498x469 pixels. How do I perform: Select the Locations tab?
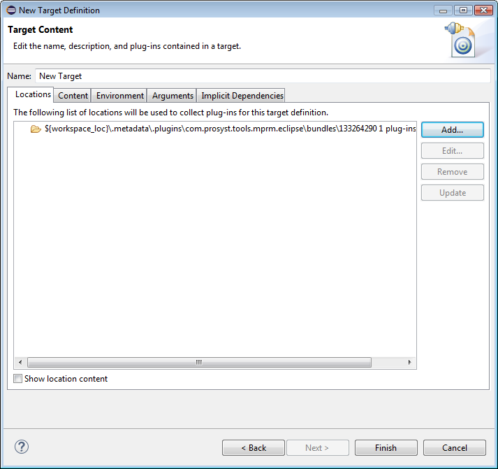click(x=33, y=94)
